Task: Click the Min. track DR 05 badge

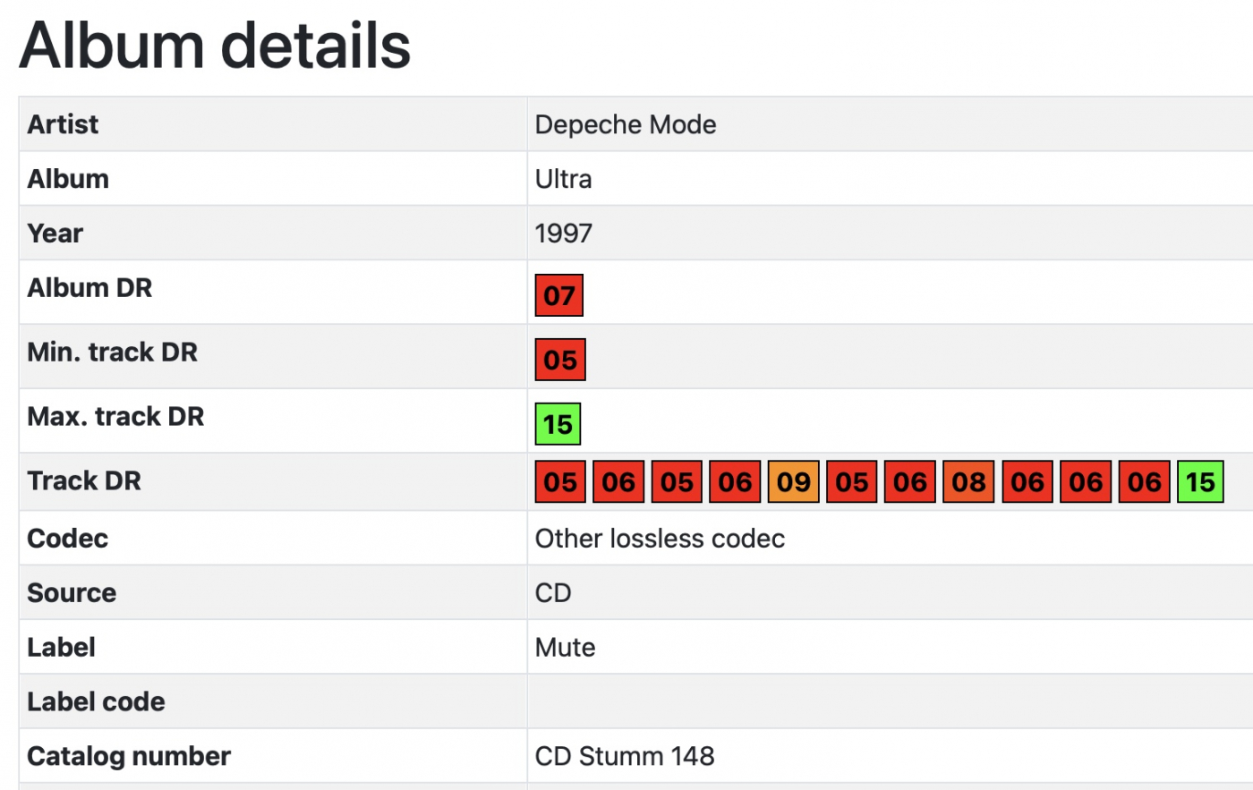Action: click(x=560, y=360)
